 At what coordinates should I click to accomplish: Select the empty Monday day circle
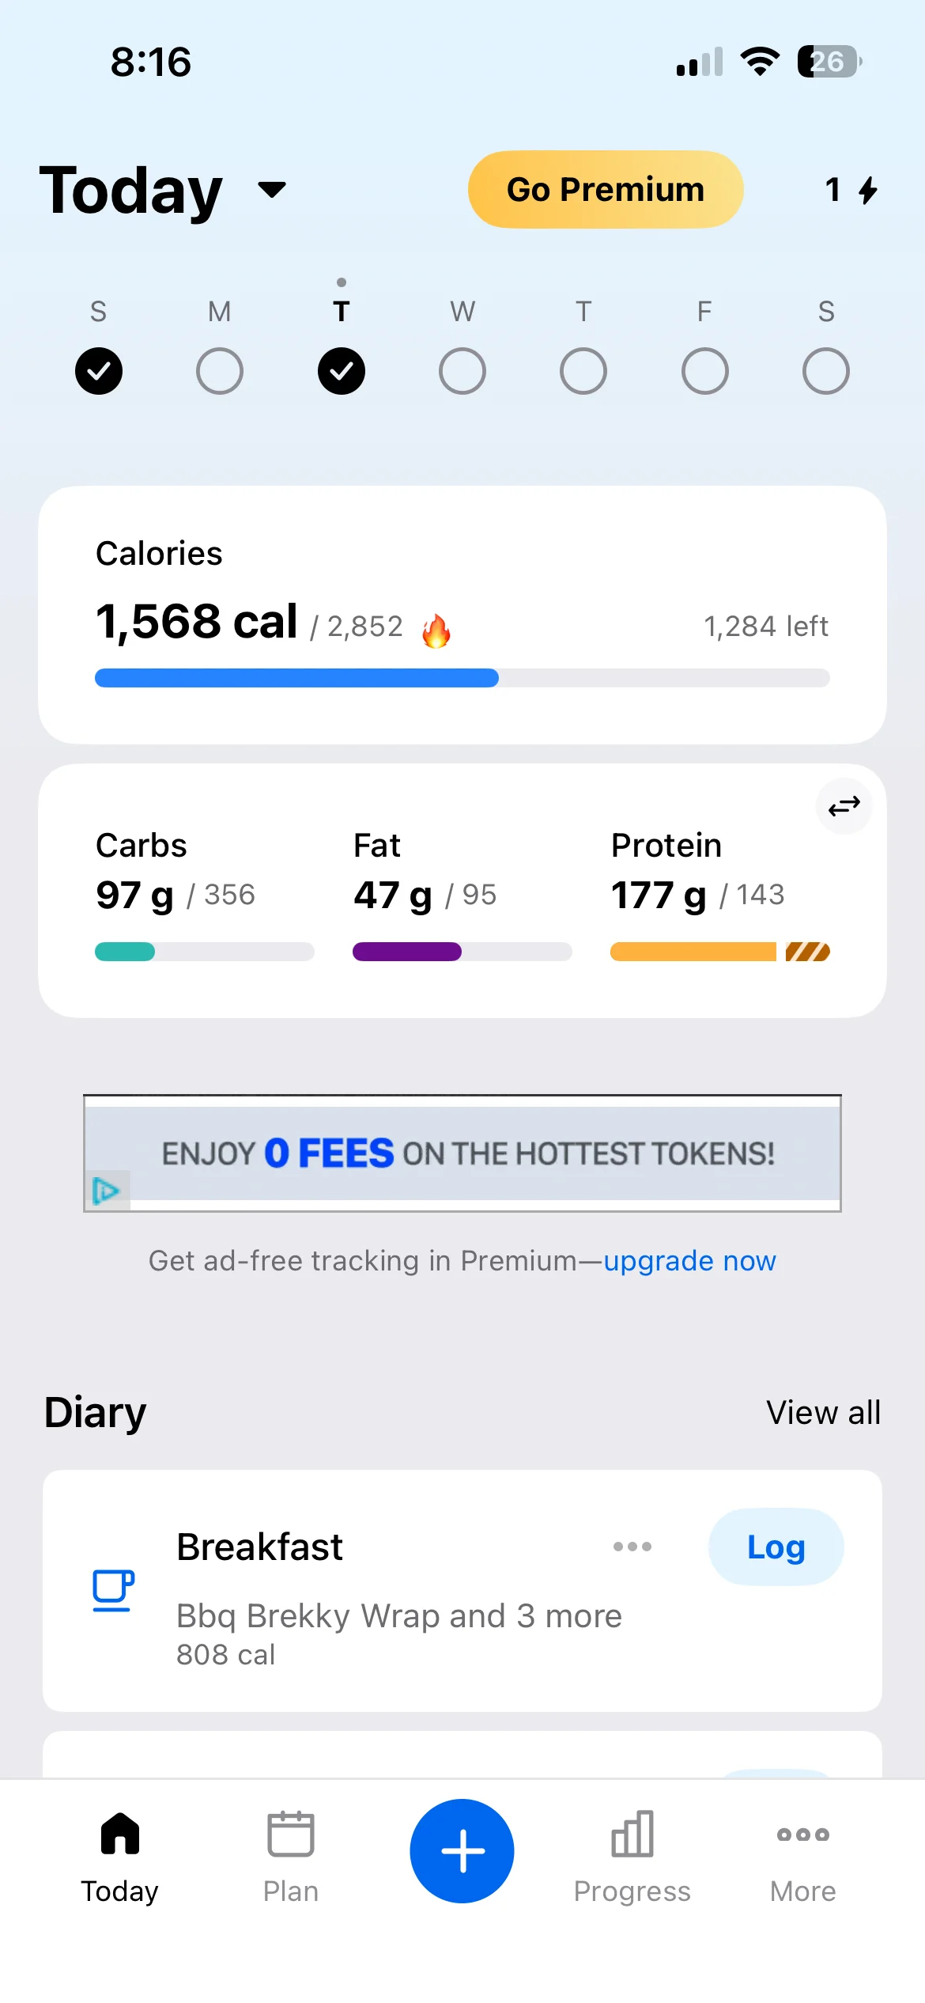220,371
